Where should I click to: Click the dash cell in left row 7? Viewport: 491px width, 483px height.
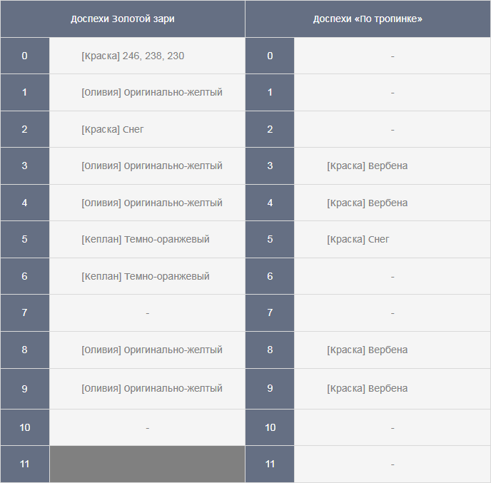[x=147, y=313]
